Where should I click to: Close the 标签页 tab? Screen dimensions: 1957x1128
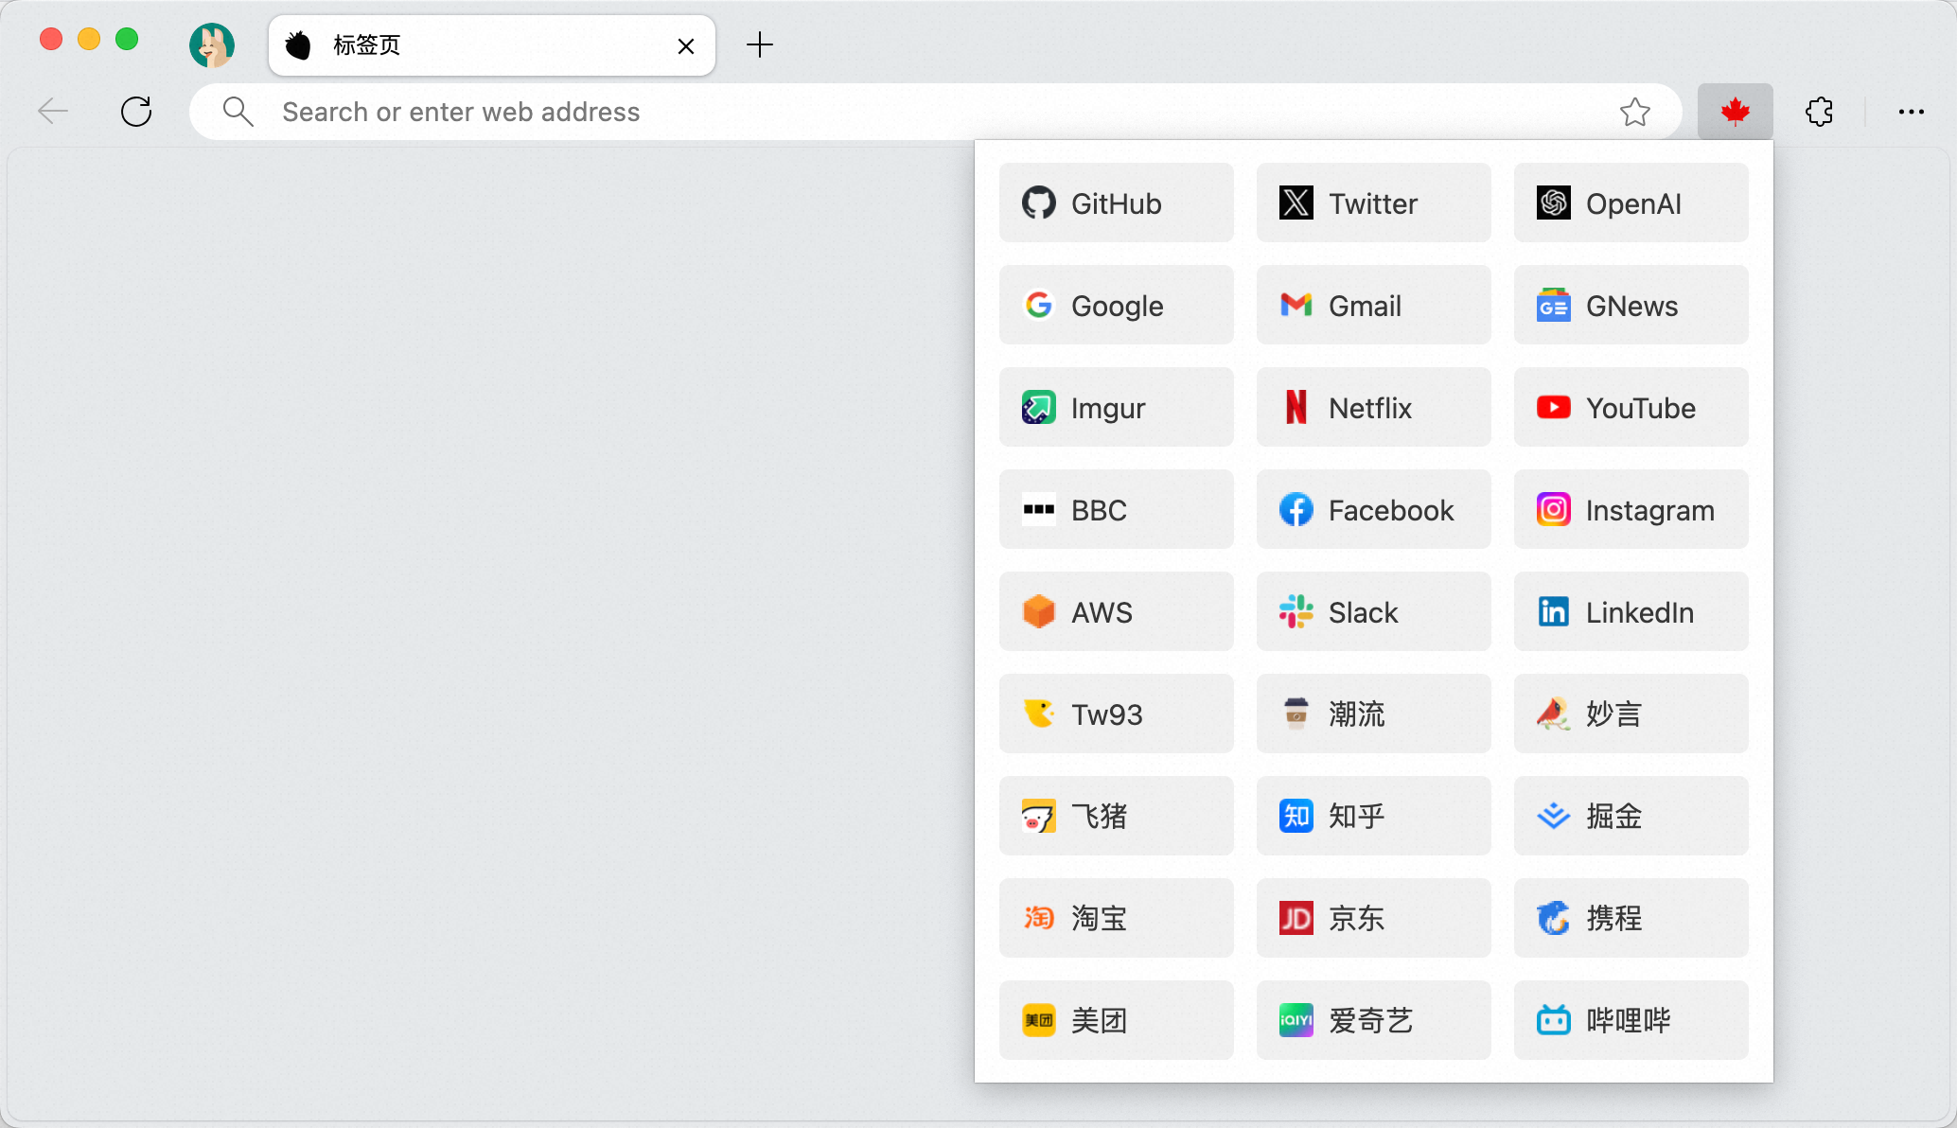686,45
